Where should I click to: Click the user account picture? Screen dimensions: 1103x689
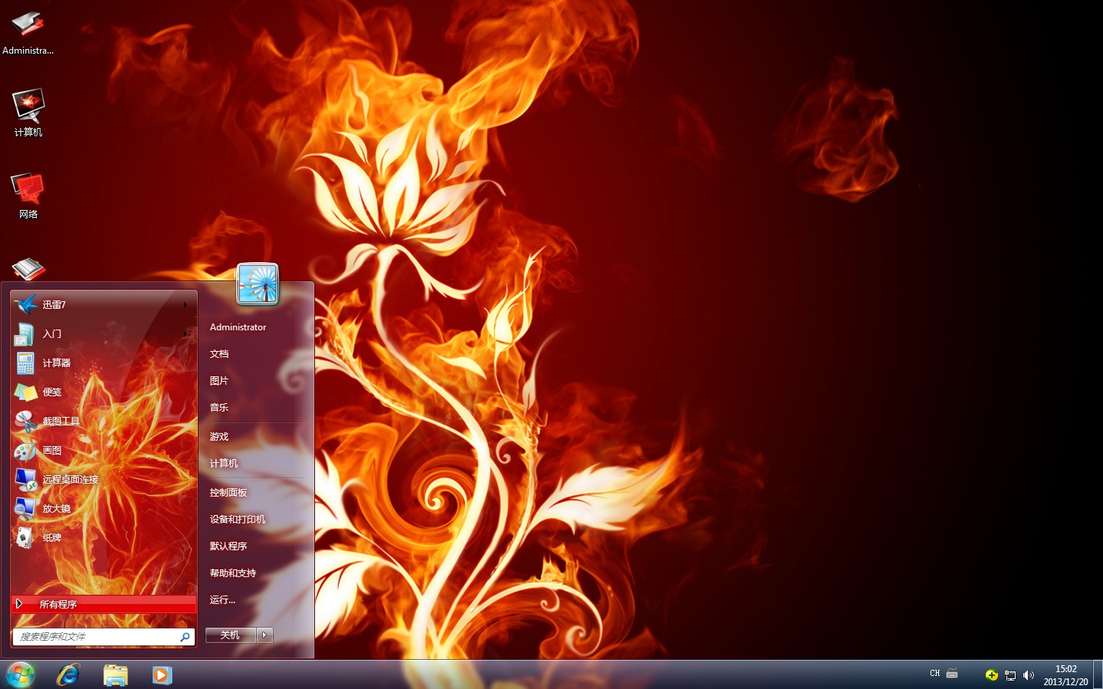point(258,284)
